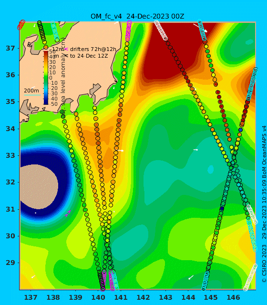Click the magenta drifter arrow legend symbol

(66, 49)
